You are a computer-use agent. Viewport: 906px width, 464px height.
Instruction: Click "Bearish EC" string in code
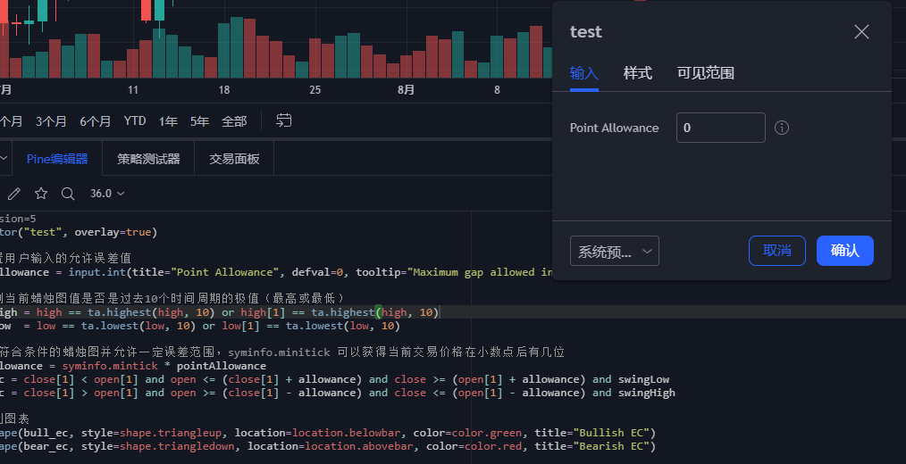614,446
